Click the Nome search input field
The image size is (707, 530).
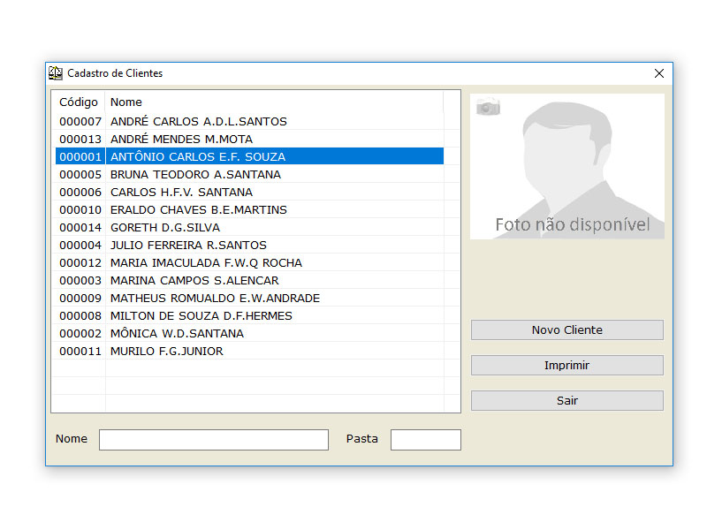pyautogui.click(x=213, y=439)
